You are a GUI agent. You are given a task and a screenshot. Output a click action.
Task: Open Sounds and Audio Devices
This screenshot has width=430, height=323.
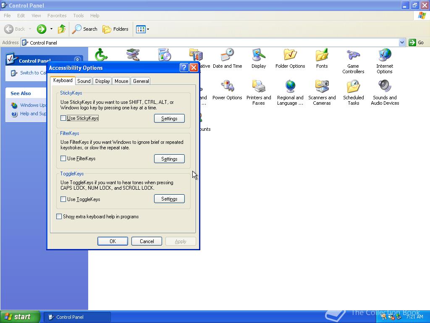pos(385,93)
